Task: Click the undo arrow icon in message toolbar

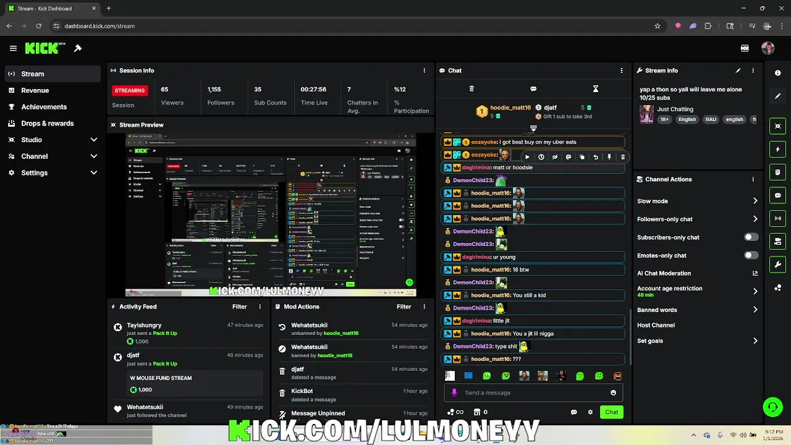Action: (595, 157)
